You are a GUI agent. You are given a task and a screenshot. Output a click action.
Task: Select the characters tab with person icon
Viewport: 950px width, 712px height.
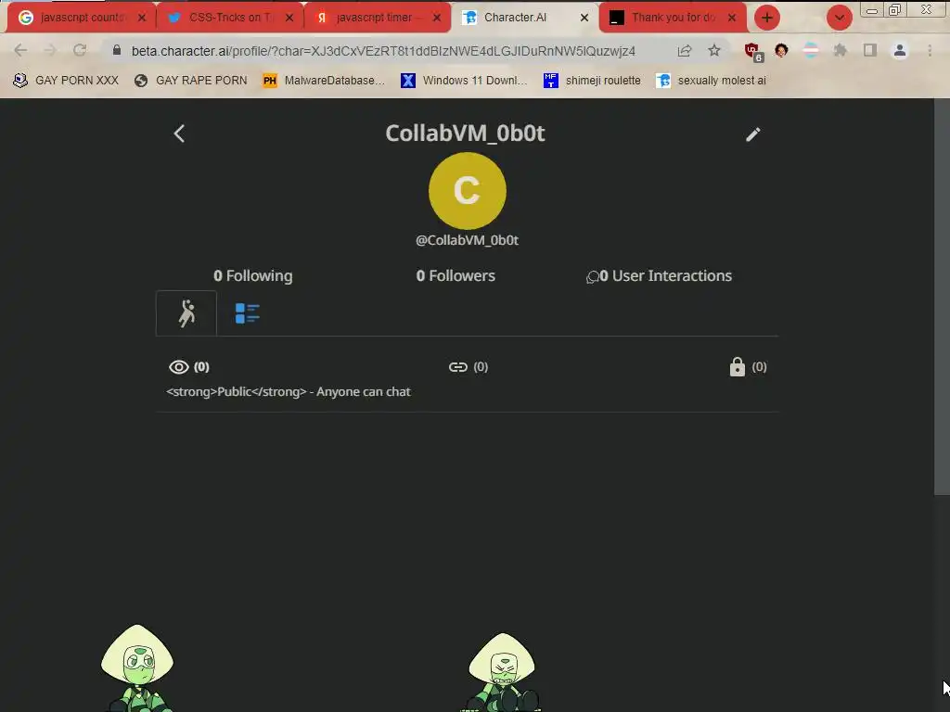186,313
